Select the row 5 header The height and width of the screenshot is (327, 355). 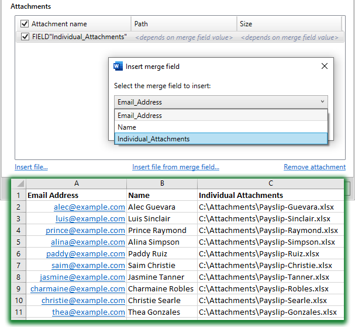19,242
